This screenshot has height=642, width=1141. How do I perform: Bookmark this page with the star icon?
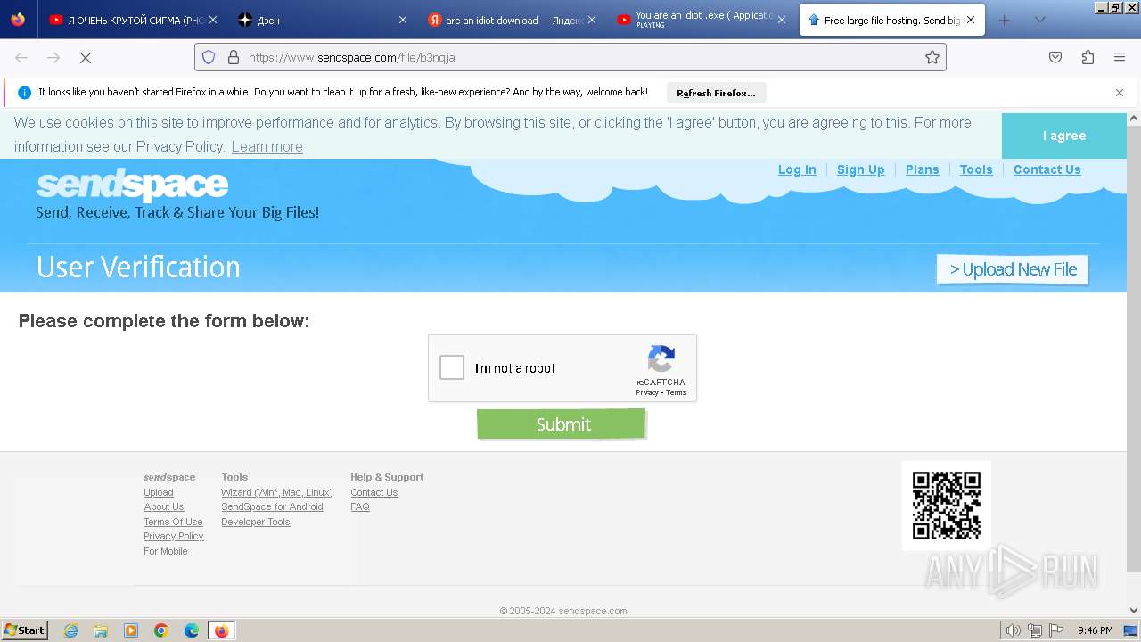[x=932, y=57]
